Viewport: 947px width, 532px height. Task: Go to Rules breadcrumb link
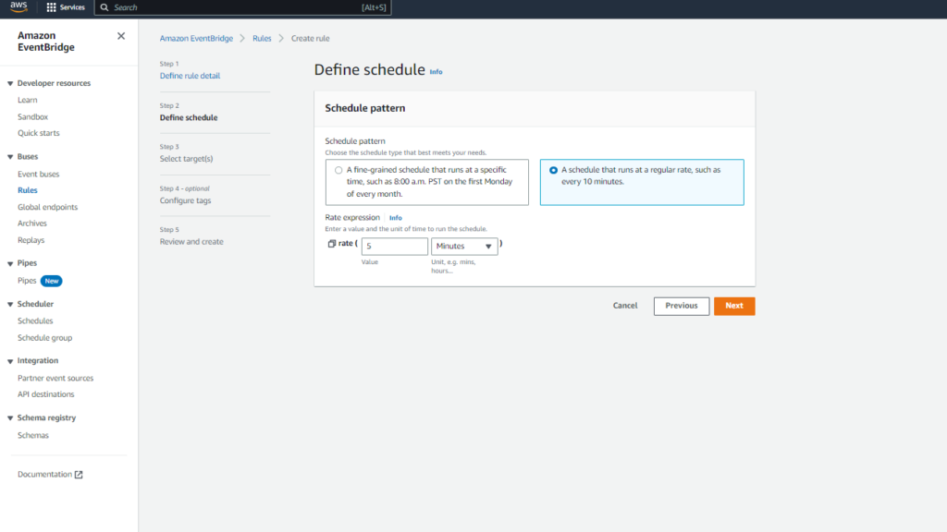[262, 39]
